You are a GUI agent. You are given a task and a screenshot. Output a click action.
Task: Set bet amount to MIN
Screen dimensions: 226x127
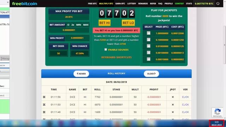(x=78, y=25)
